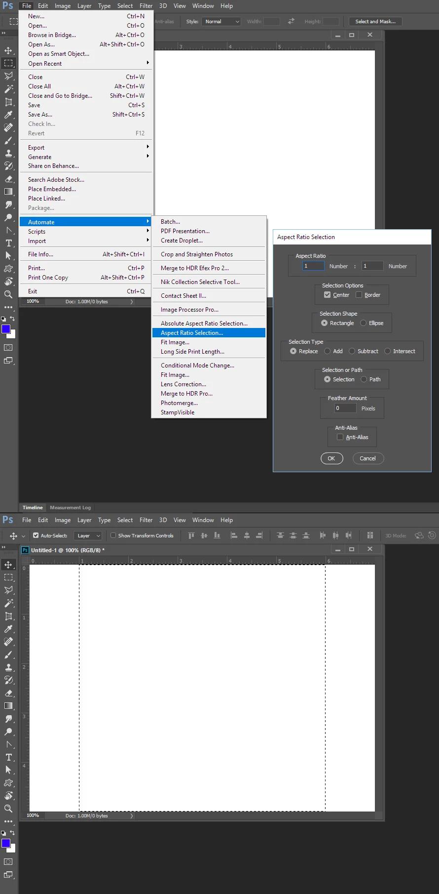
Task: Open tool preset picker arrow beside Move tool icon
Action: 23,536
